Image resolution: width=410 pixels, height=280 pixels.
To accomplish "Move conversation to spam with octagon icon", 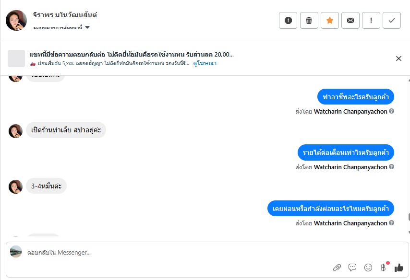I will coord(288,20).
